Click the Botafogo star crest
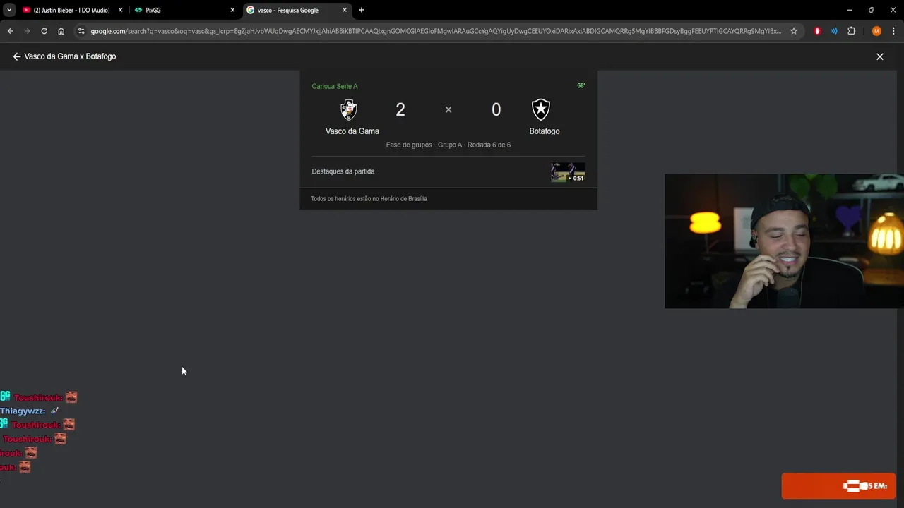This screenshot has width=904, height=508. point(541,109)
